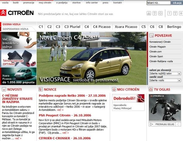
Task: Choose the C6 model
Action: tap(152, 27)
